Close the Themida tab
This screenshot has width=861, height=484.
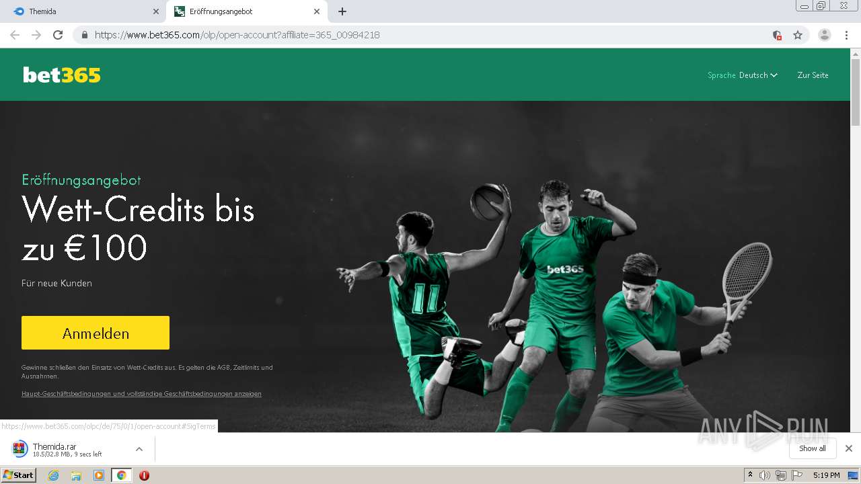[x=156, y=11]
